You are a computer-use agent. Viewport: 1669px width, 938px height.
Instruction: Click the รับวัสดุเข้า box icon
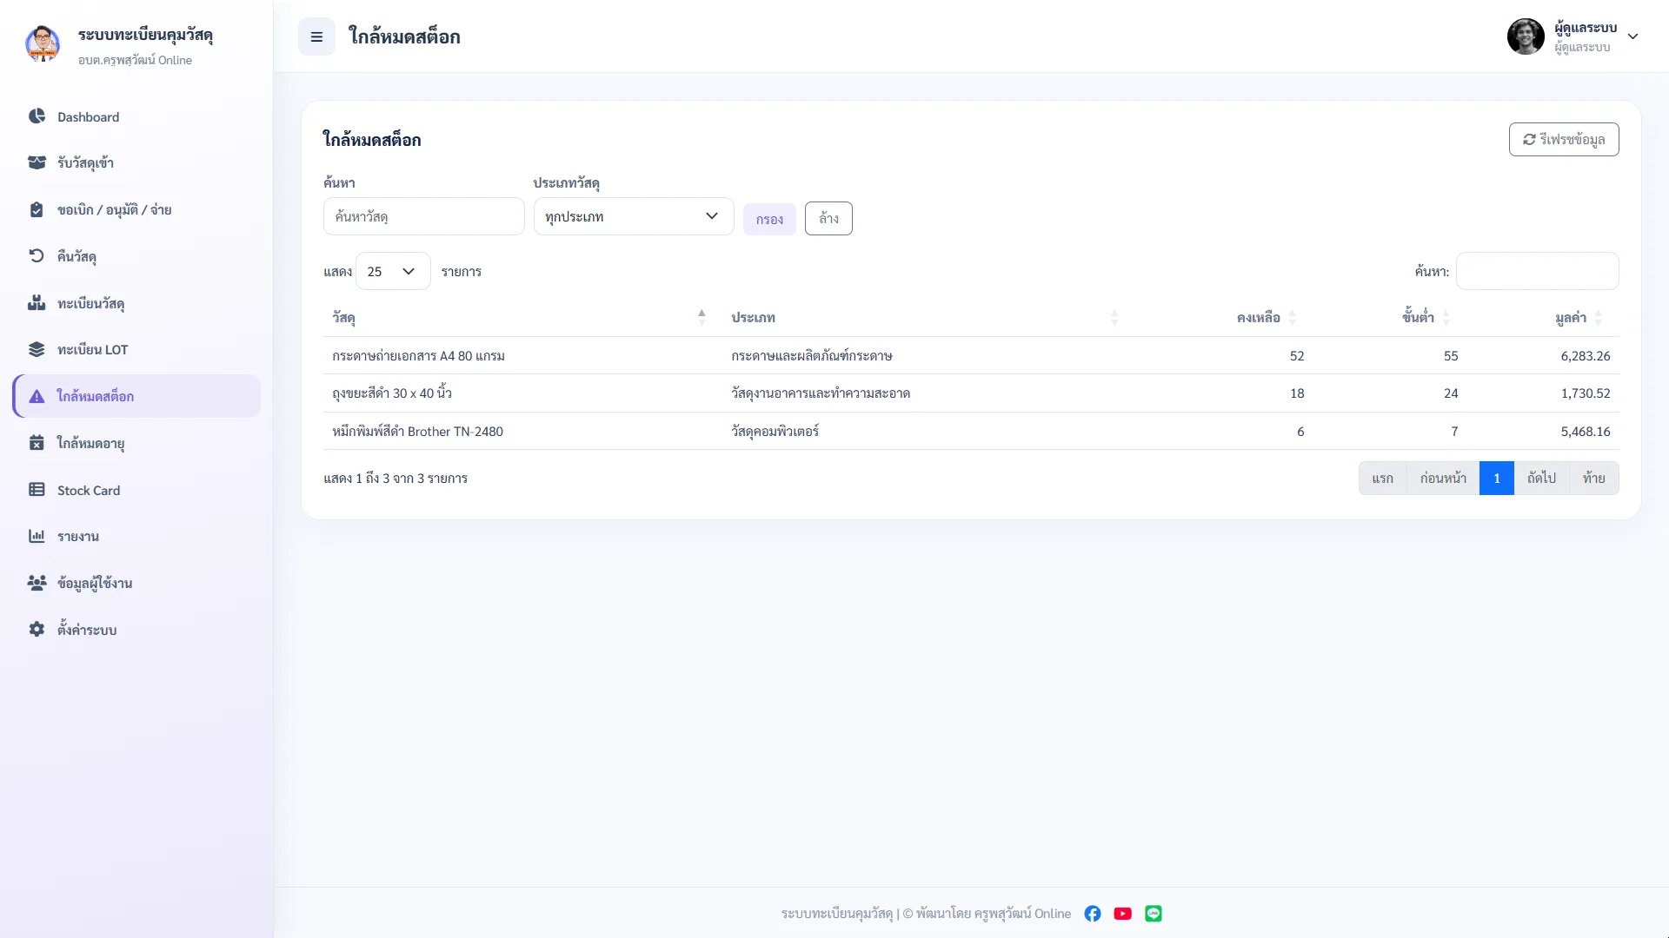coord(37,162)
